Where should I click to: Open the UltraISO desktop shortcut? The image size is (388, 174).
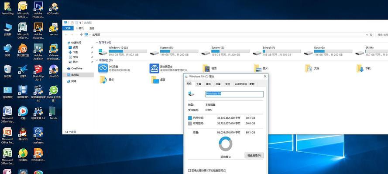(54, 69)
